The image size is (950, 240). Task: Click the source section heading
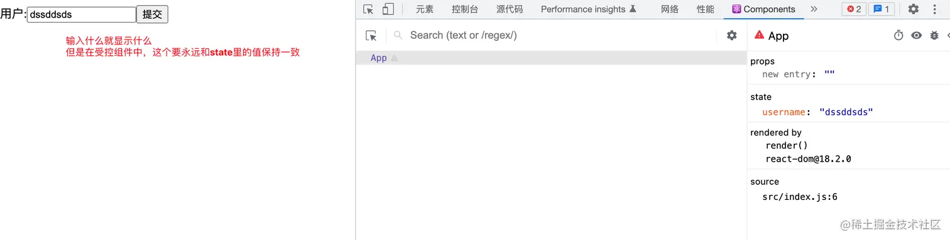click(x=765, y=182)
